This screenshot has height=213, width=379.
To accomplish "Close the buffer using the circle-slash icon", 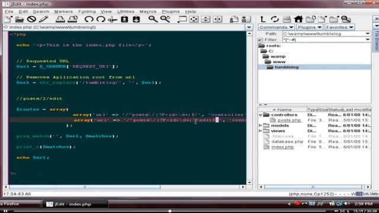I will click(x=31, y=19).
